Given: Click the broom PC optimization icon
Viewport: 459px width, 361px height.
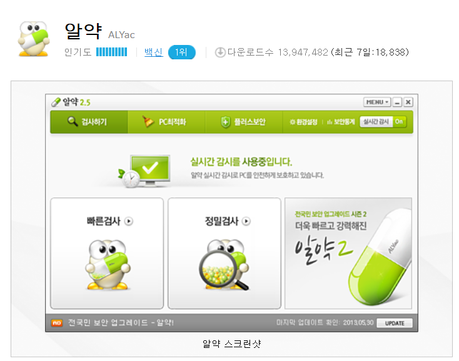Looking at the screenshot, I should click(148, 121).
